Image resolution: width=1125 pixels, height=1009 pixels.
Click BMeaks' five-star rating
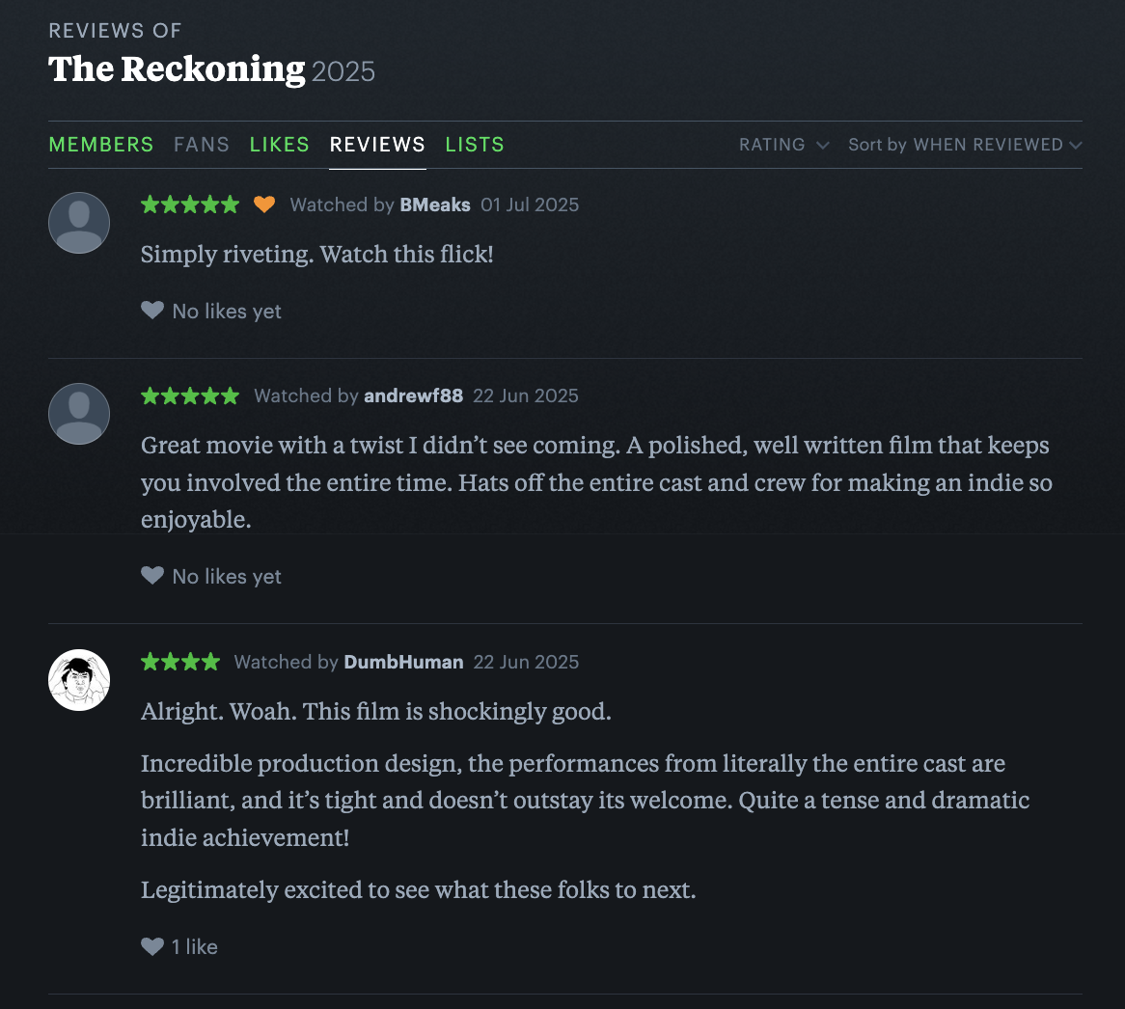pyautogui.click(x=190, y=205)
